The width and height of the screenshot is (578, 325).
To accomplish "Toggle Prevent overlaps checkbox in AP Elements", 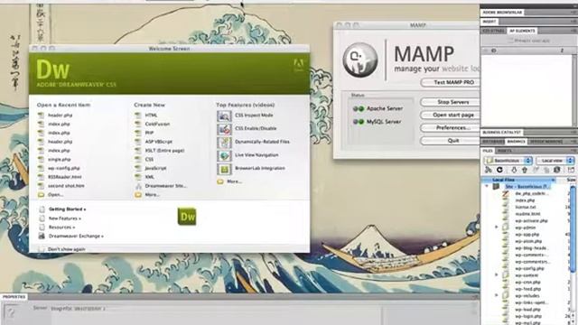I will pos(510,41).
